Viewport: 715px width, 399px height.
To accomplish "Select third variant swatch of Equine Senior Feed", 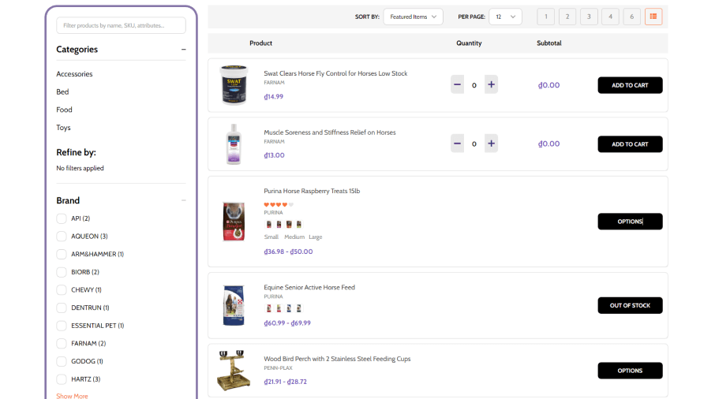I will [289, 308].
